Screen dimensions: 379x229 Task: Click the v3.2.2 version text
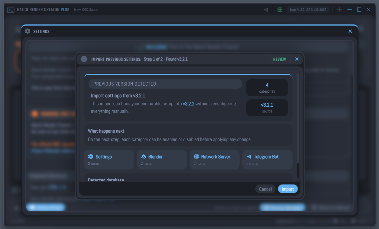188,104
